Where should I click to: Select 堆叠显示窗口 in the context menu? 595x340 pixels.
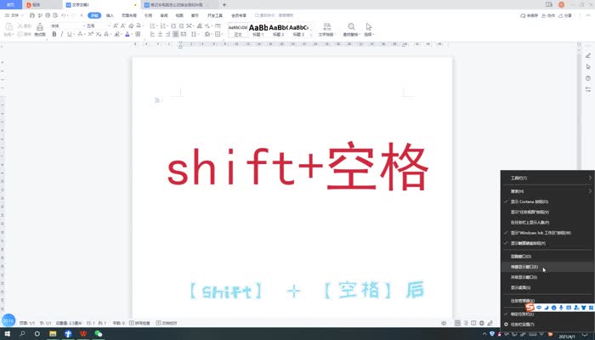(547, 267)
